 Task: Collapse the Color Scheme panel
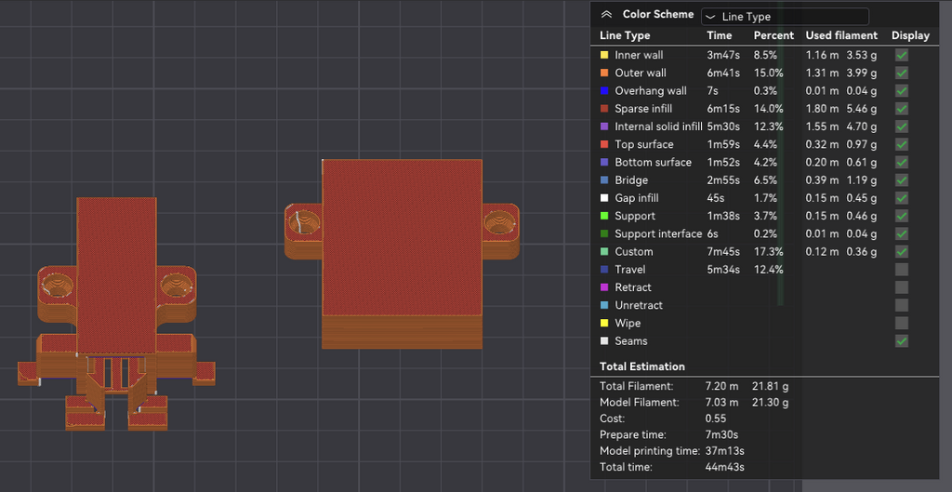(x=606, y=15)
